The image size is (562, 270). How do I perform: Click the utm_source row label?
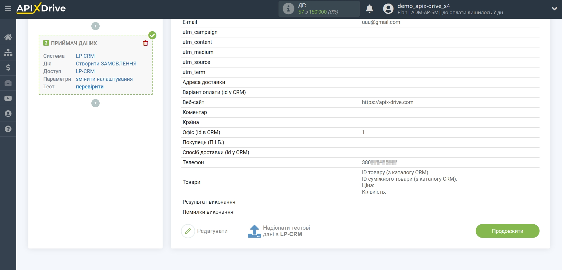196,62
